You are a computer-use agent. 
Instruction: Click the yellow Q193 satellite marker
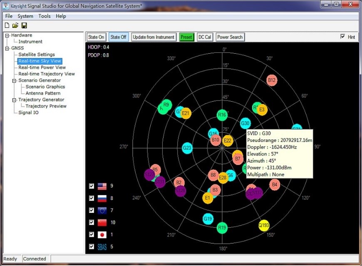[264, 225]
